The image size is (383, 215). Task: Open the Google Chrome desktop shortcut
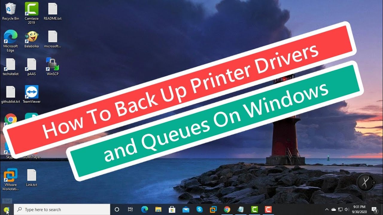10,119
